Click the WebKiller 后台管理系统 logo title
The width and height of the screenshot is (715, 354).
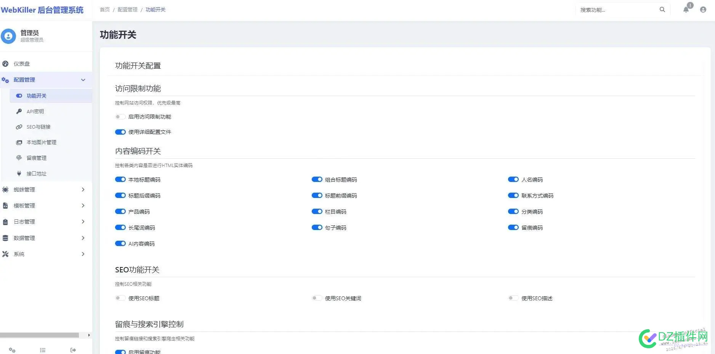pos(42,10)
